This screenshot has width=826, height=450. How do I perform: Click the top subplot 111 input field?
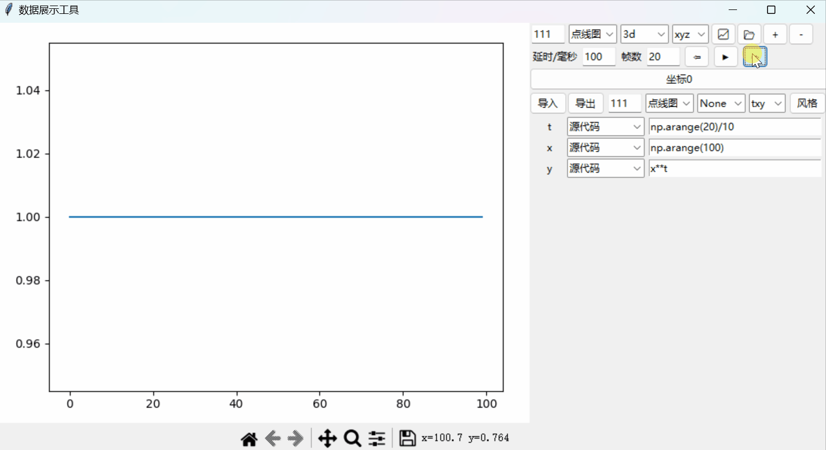tap(548, 34)
